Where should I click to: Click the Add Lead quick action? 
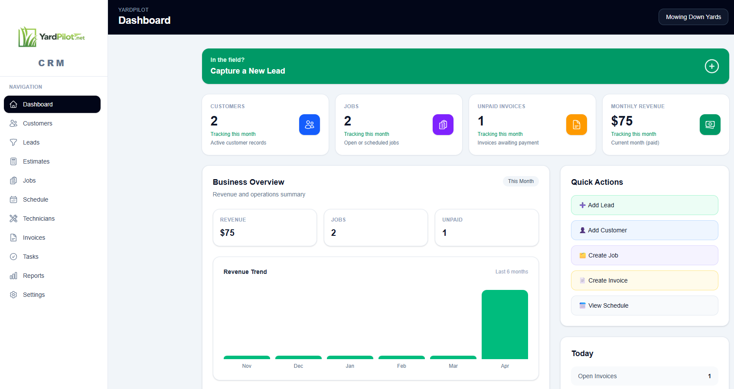[x=644, y=205]
